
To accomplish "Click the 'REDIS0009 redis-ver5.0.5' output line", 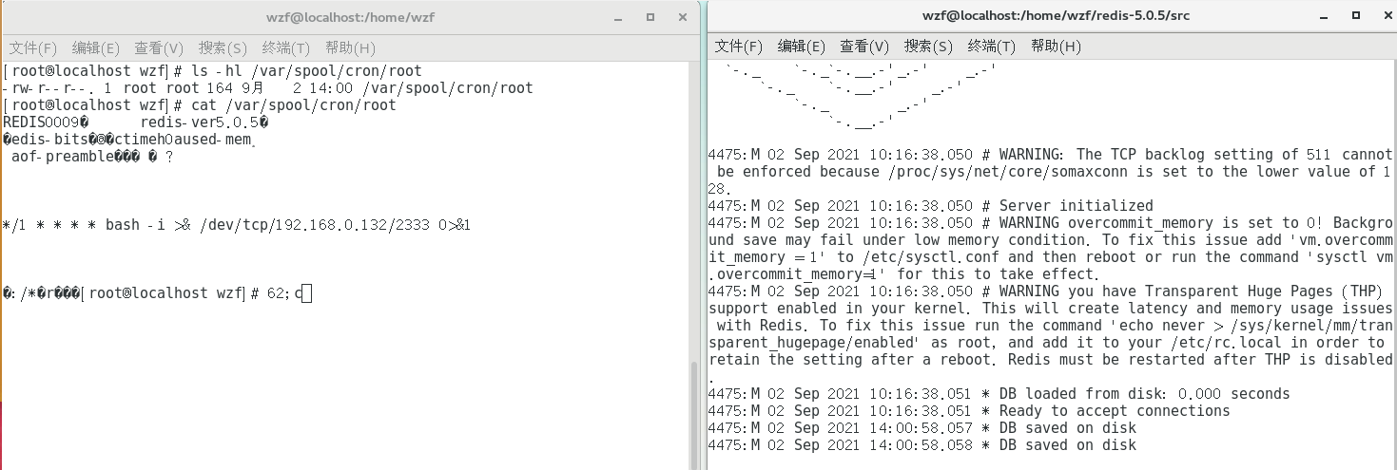I will tap(137, 122).
